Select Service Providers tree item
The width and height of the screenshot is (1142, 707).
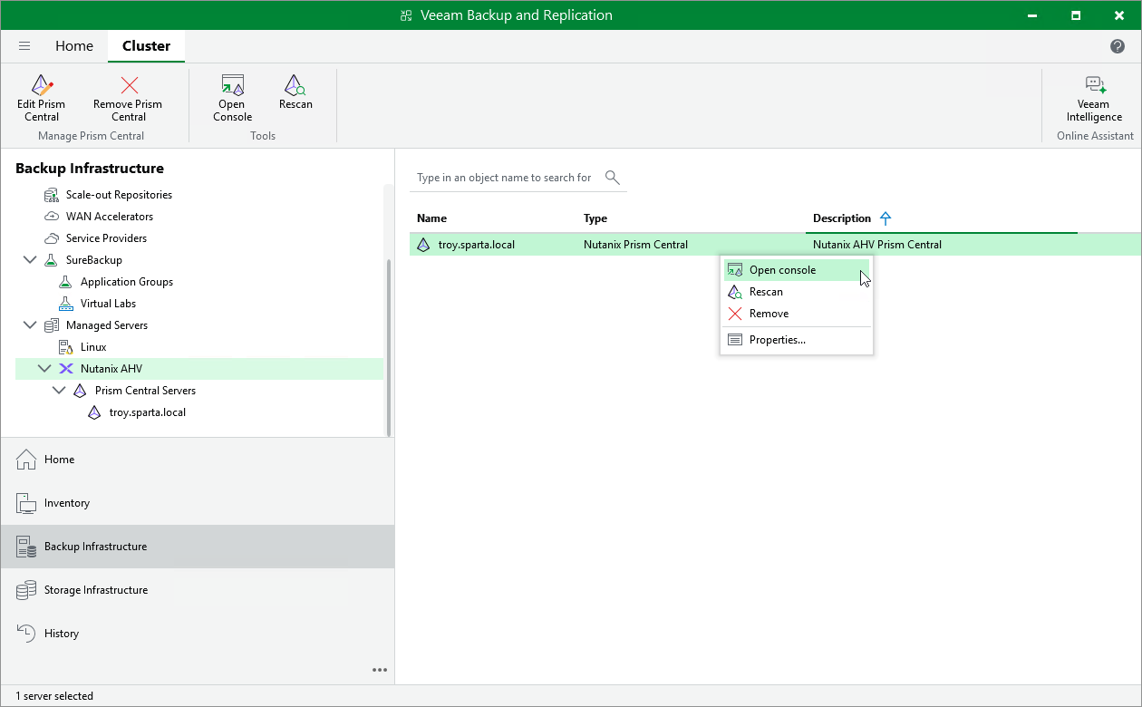click(106, 238)
